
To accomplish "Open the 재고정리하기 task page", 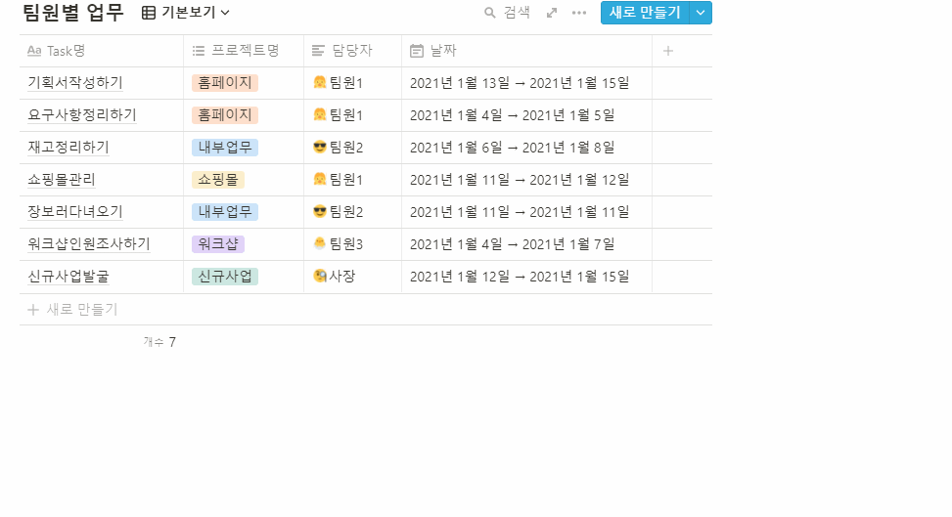I will pos(68,147).
